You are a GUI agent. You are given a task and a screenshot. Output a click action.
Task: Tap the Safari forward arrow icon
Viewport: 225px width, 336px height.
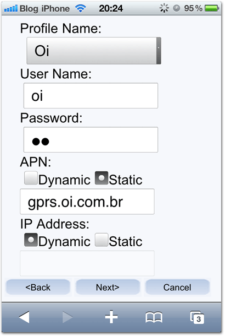point(67,317)
